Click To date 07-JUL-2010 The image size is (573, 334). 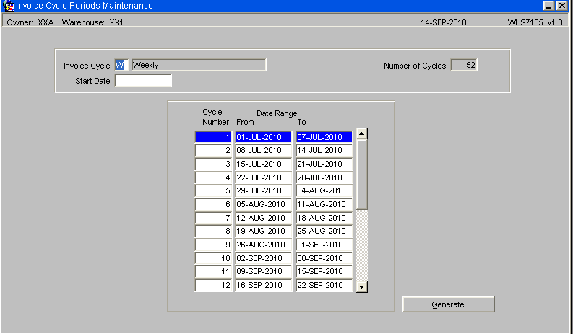pyautogui.click(x=324, y=137)
